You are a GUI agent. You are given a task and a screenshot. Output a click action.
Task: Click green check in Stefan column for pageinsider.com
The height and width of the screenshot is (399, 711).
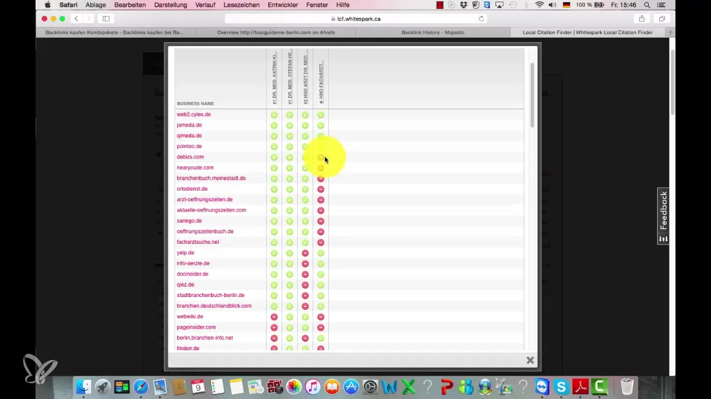coord(289,328)
